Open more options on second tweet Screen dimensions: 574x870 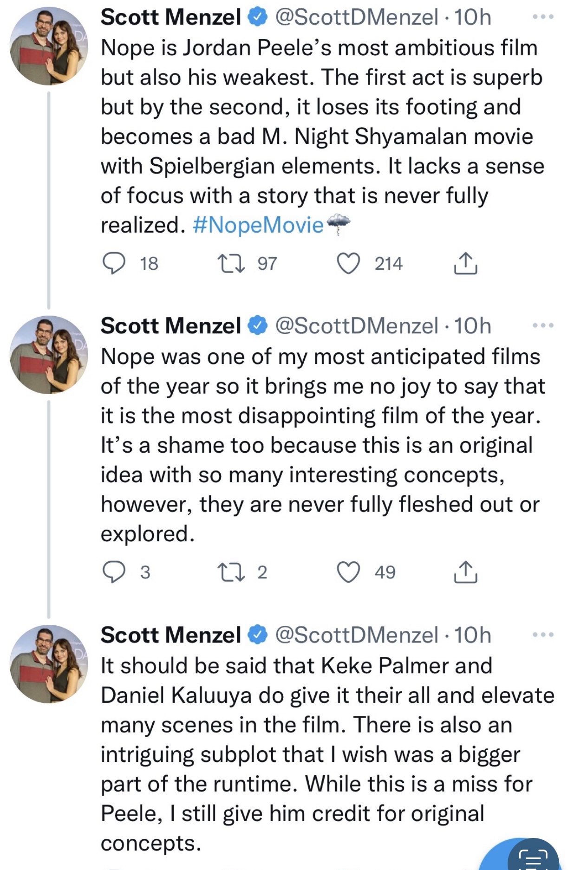click(x=543, y=325)
